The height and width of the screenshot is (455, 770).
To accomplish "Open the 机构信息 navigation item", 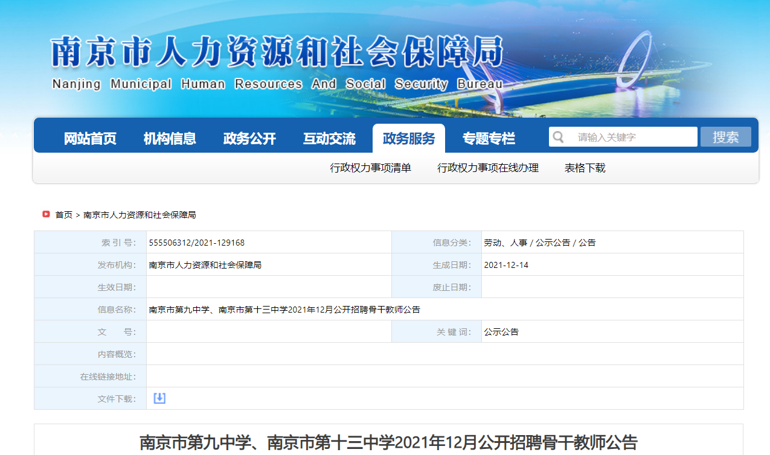I will click(x=170, y=139).
